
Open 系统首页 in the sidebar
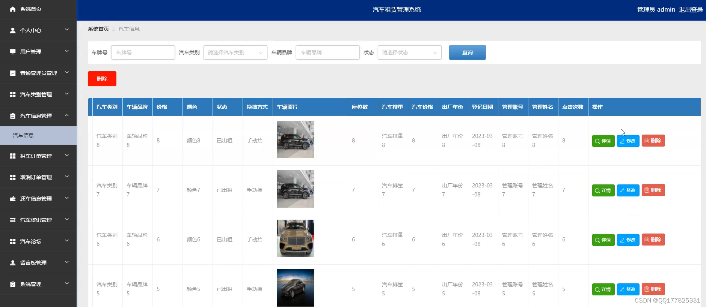[38, 9]
